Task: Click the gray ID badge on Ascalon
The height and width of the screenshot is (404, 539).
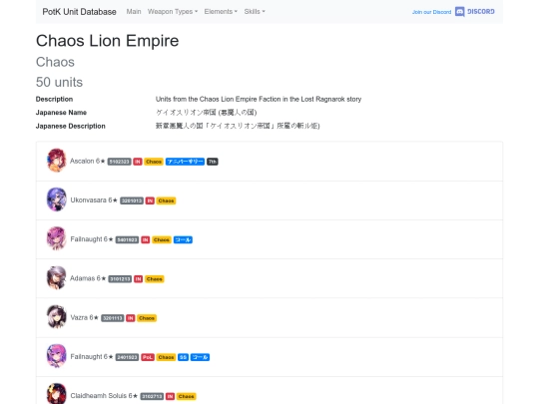Action: [x=120, y=162]
